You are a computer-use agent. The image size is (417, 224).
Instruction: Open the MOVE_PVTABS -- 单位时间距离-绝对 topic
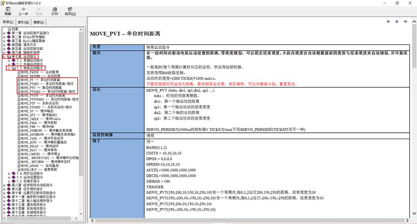49,92
